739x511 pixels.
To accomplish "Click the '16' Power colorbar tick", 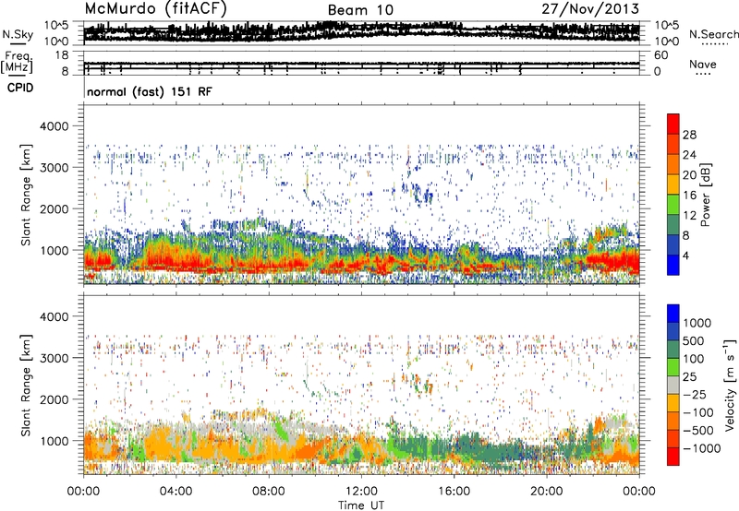I will click(689, 196).
